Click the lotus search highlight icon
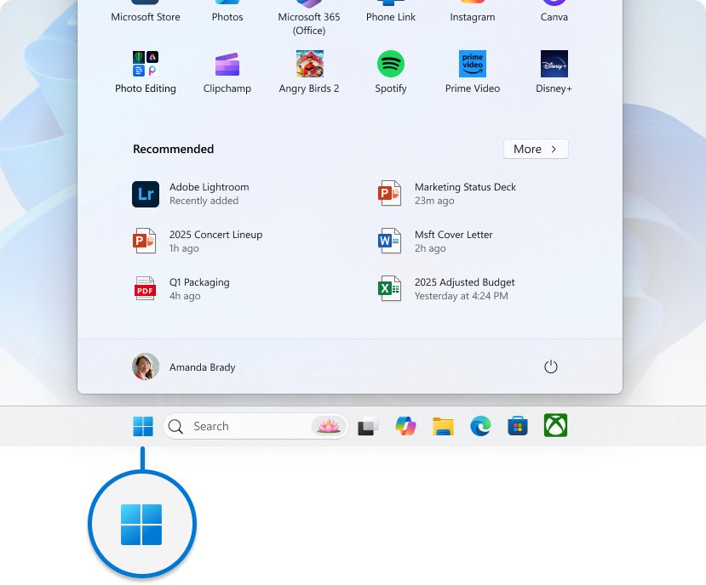This screenshot has width=706, height=585. [329, 426]
